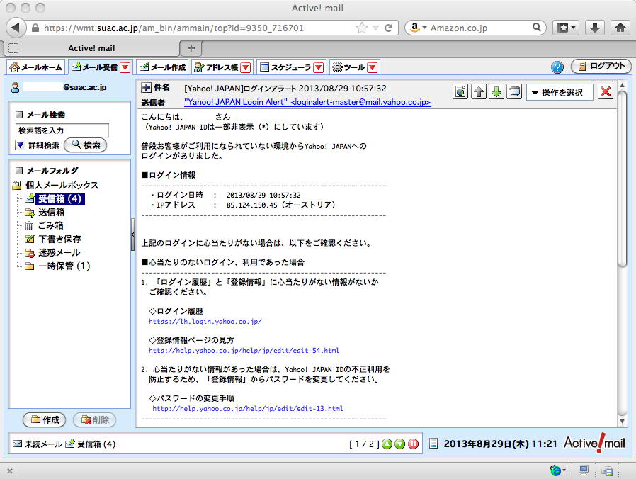
Task: Go to previous mail with gray up arrow
Action: click(479, 91)
